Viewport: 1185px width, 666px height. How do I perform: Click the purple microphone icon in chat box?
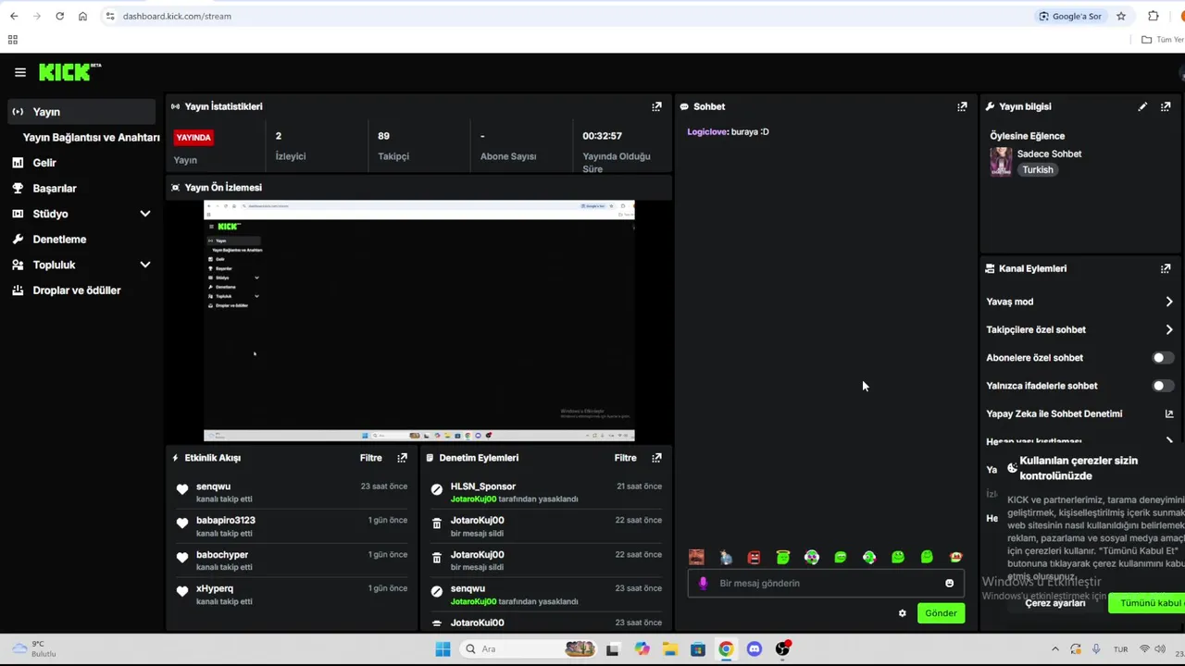(x=703, y=583)
